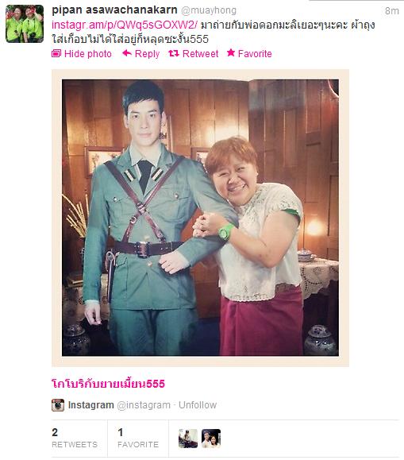
Task: Click the Reply arrow icon
Action: 127,53
